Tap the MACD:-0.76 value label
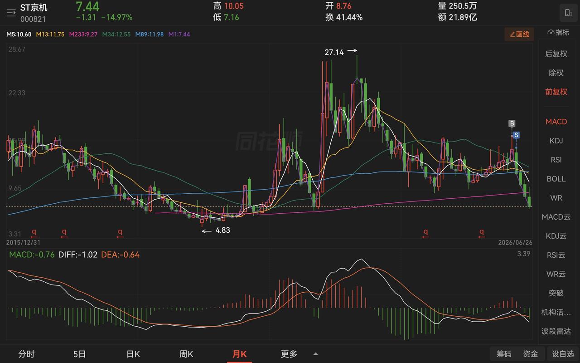580x363 pixels. click(x=32, y=255)
